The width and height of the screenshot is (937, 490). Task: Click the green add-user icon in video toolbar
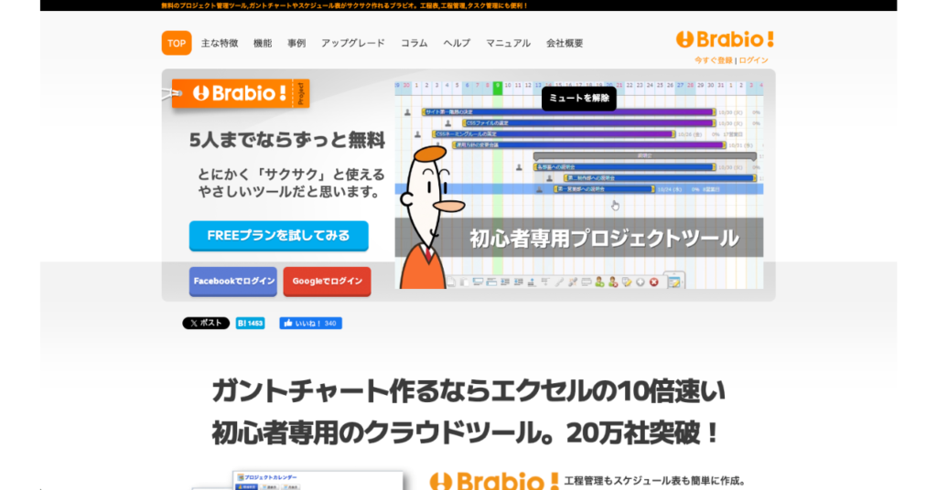coord(599,282)
